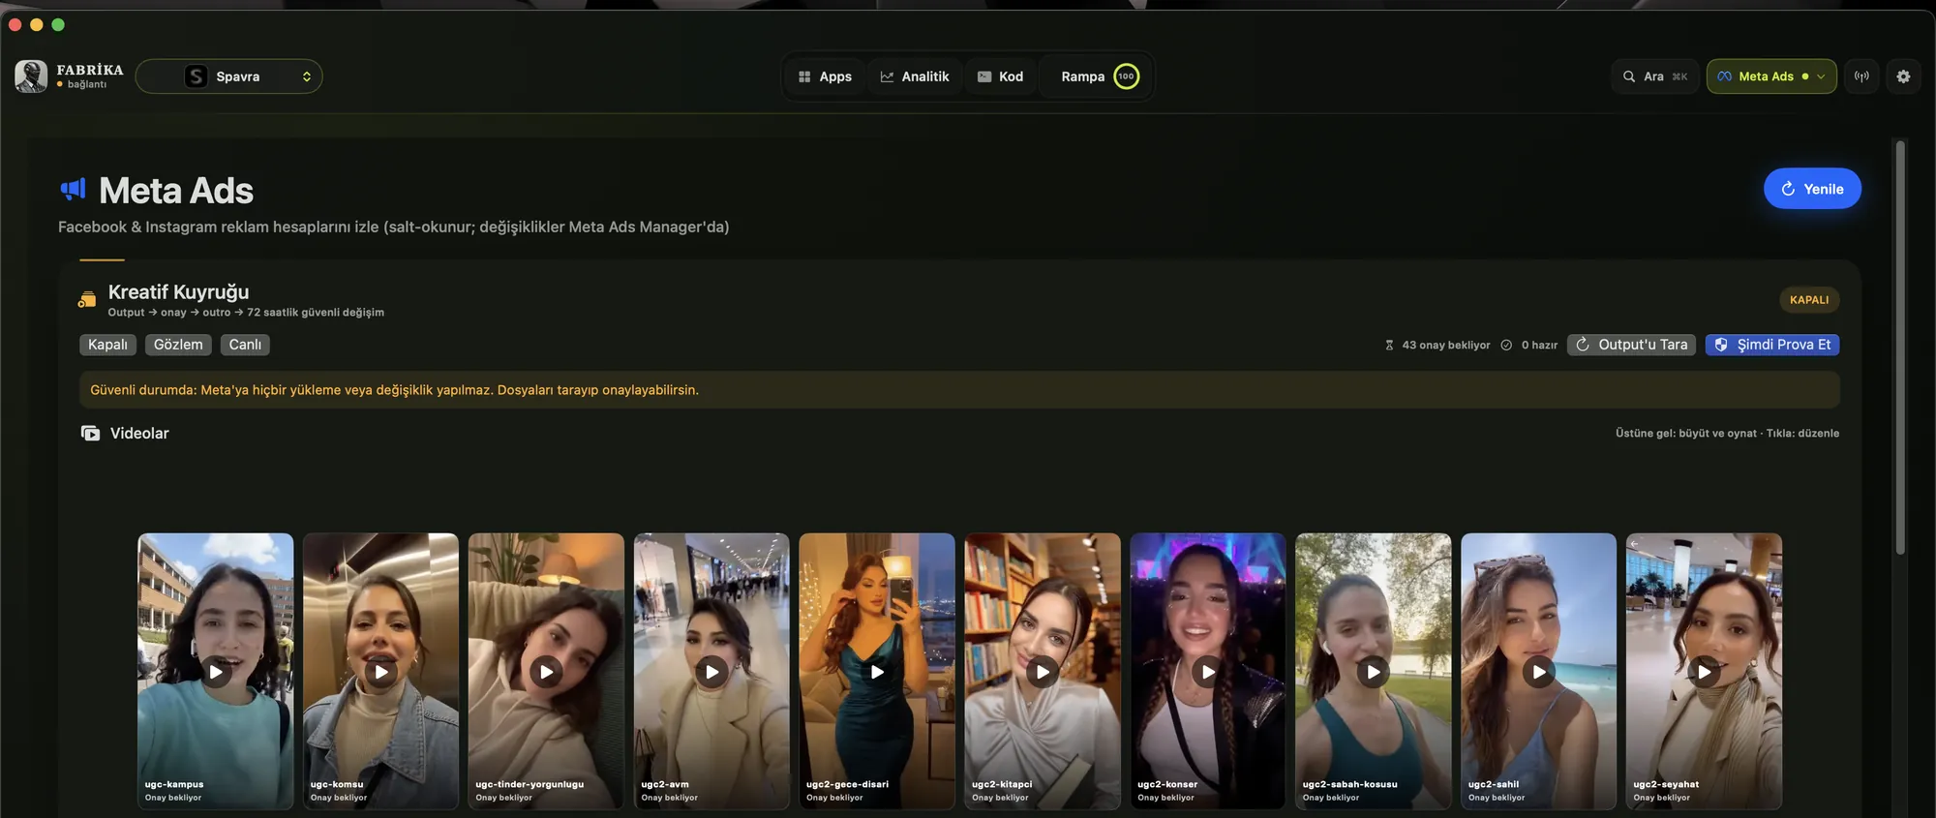Set queue mode to Kapalı

pyautogui.click(x=107, y=345)
